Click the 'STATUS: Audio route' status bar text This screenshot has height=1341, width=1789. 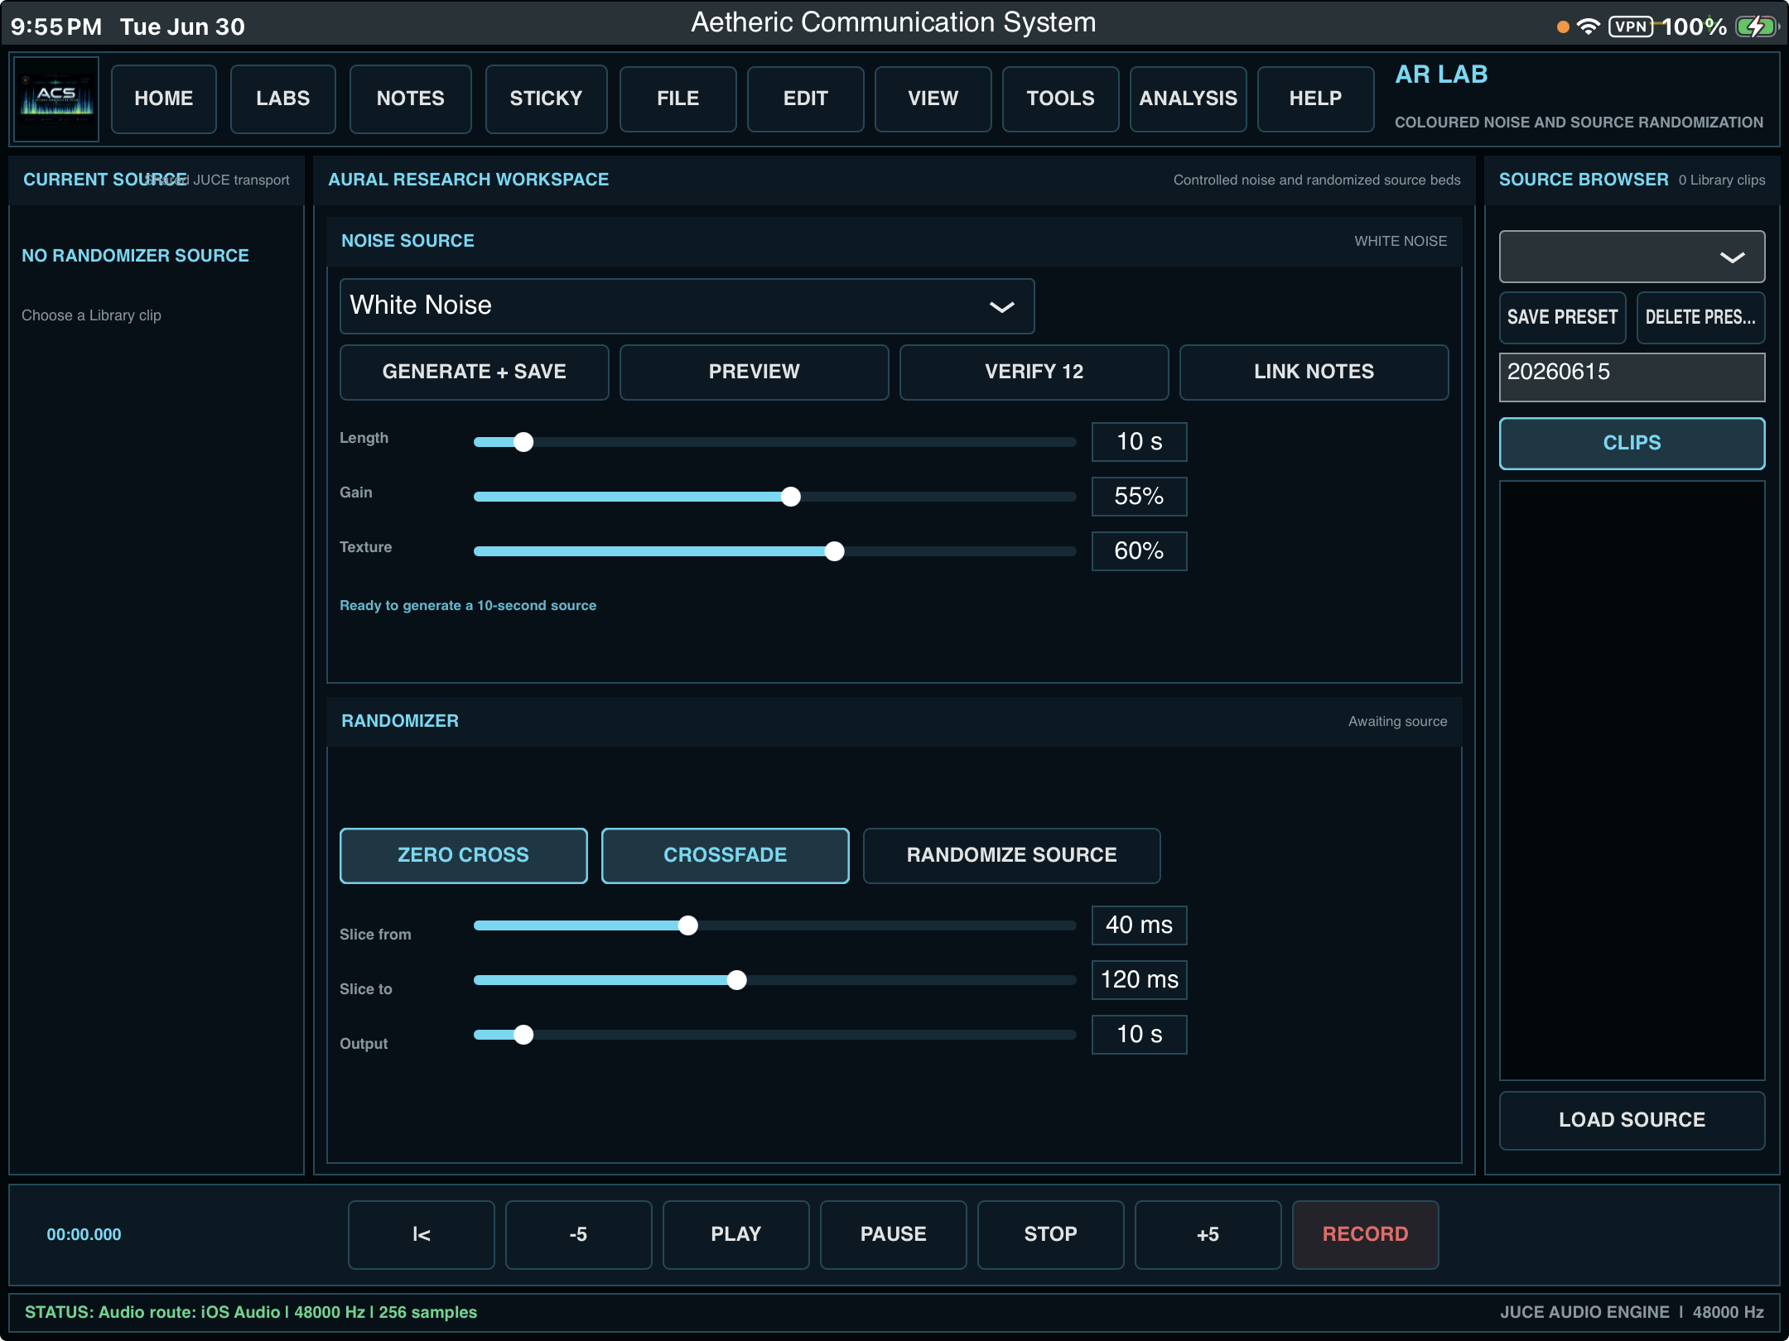tap(251, 1313)
